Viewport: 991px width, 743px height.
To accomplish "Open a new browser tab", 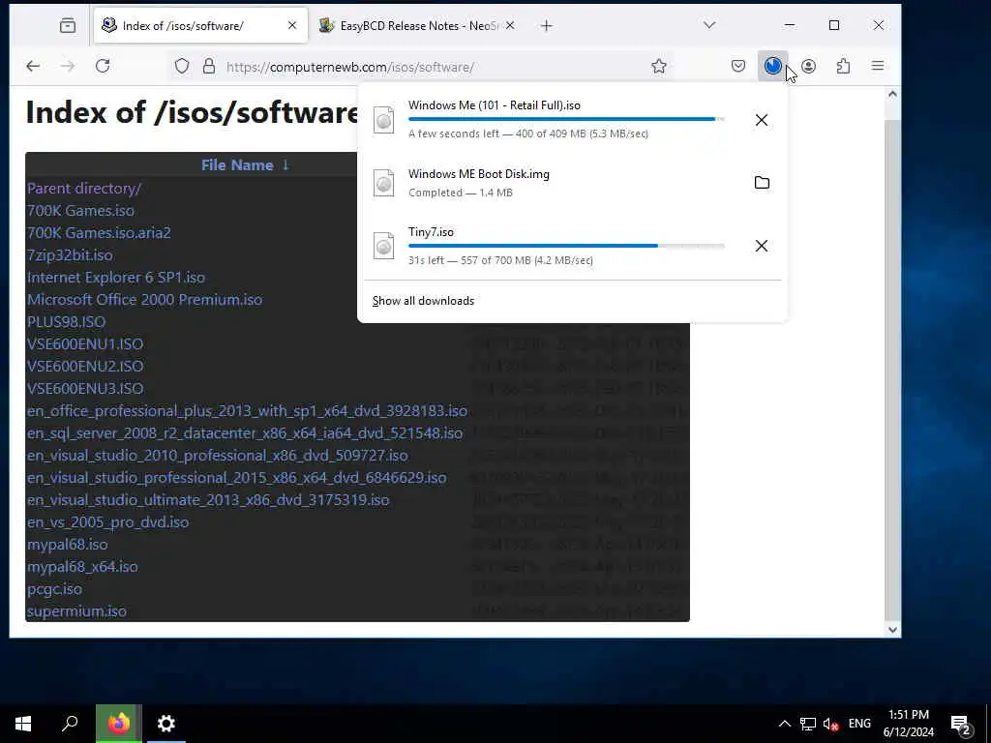I will [547, 25].
